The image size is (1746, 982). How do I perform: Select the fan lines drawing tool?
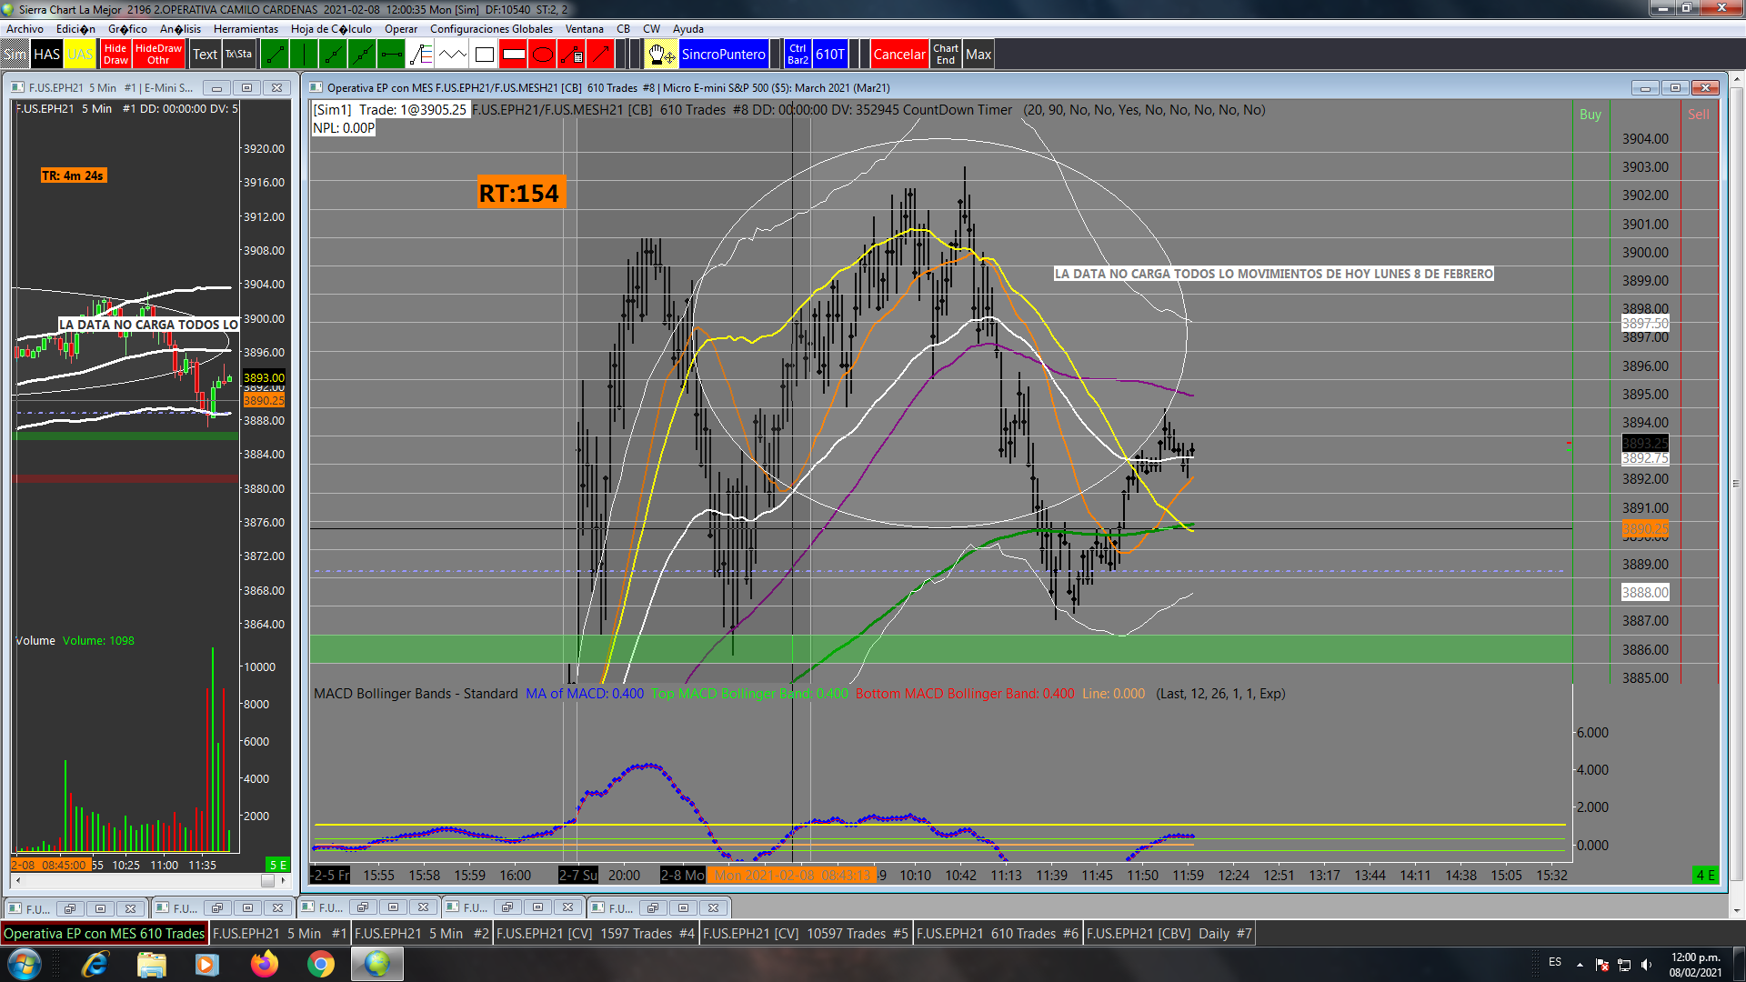point(422,55)
